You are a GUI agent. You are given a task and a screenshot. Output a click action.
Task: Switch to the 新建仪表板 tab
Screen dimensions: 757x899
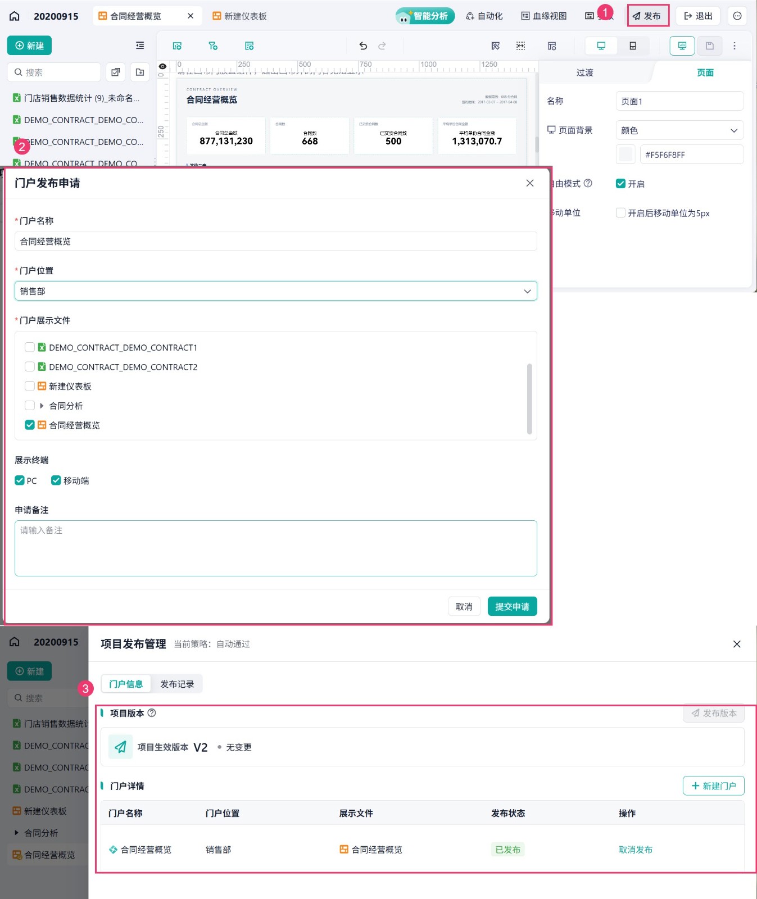click(239, 16)
